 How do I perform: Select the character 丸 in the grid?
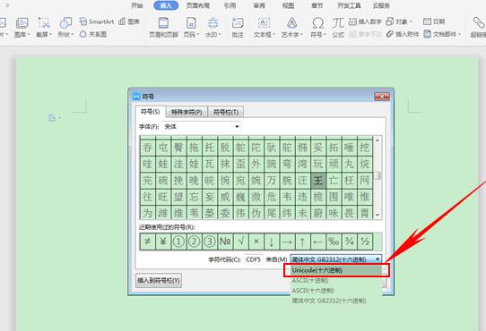pos(349,164)
